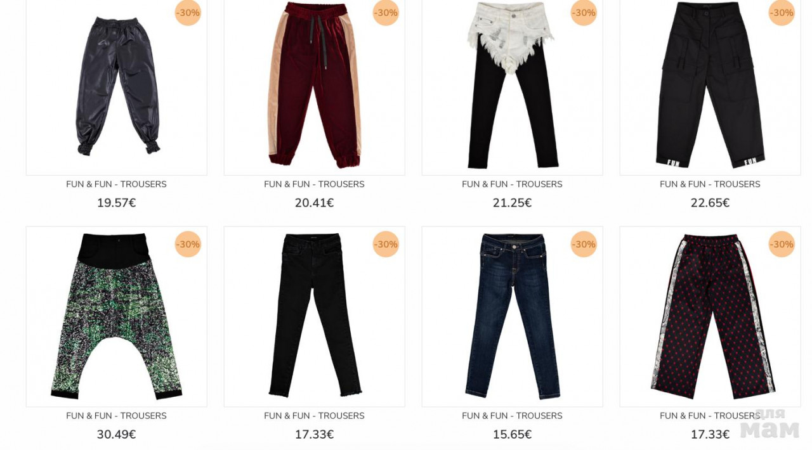
Task: Click the -30% badge on leather joggers
Action: (188, 13)
